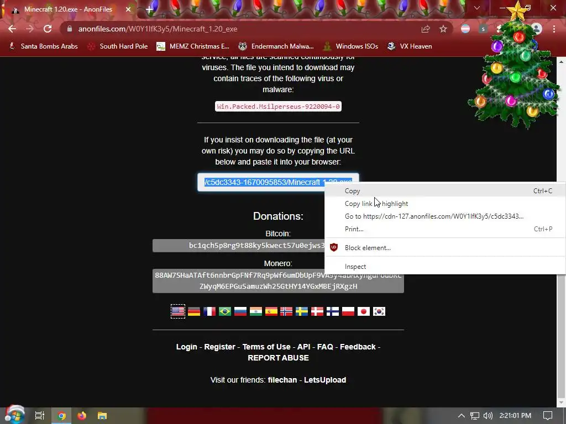Visit the LetsUpload friend site
This screenshot has width=566, height=424.
pyautogui.click(x=325, y=380)
